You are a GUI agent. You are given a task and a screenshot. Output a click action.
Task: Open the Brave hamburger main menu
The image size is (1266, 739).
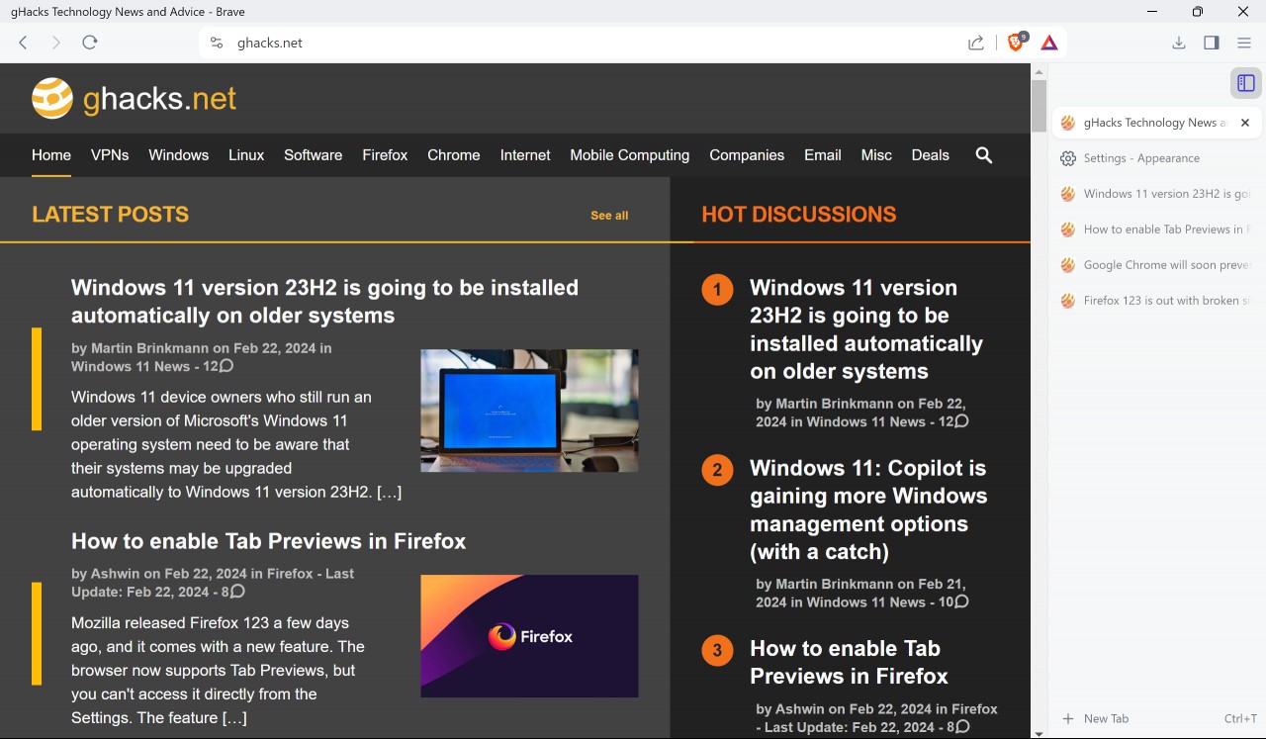pyautogui.click(x=1244, y=43)
